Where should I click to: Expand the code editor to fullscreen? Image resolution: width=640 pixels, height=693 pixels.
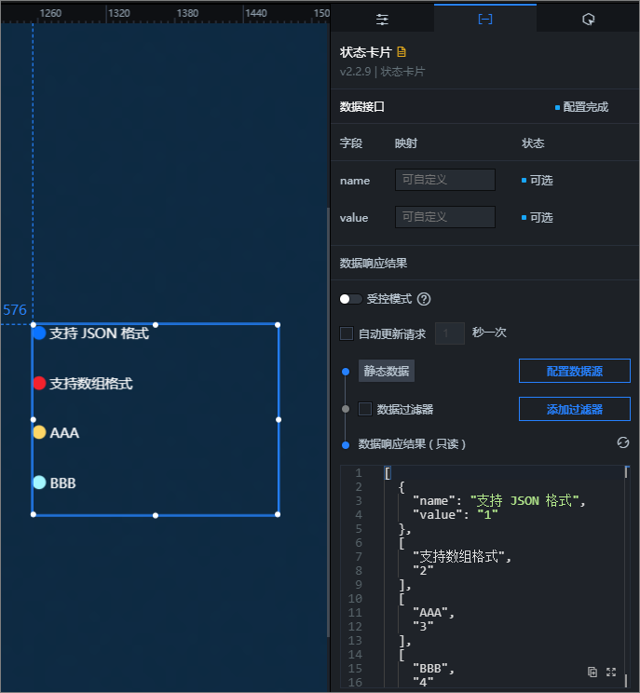click(611, 672)
